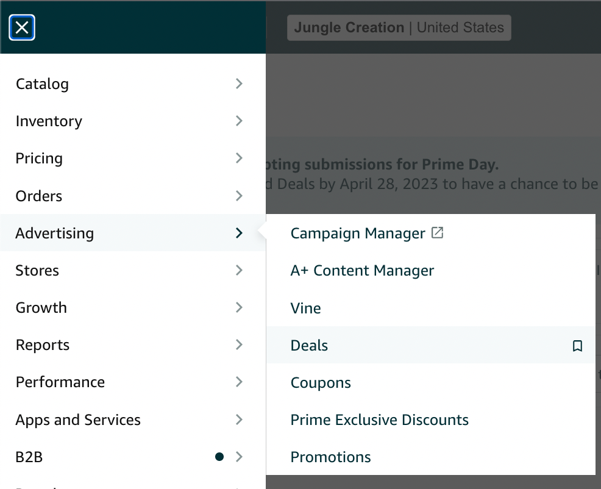The height and width of the screenshot is (489, 601).
Task: Open Promotions from the submenu
Action: point(330,457)
